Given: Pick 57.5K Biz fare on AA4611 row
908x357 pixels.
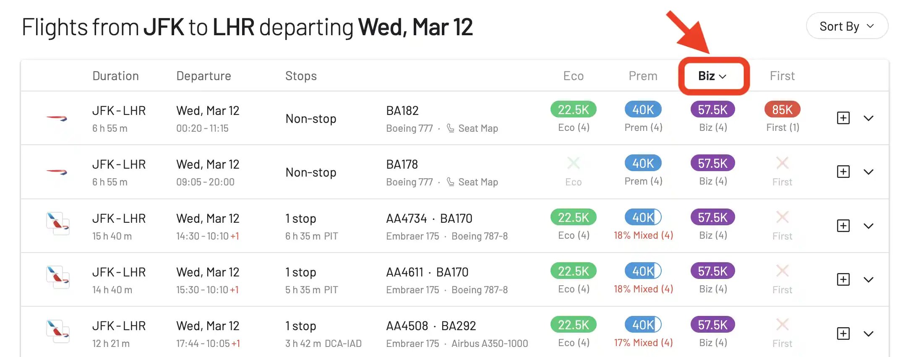Looking at the screenshot, I should [x=712, y=271].
